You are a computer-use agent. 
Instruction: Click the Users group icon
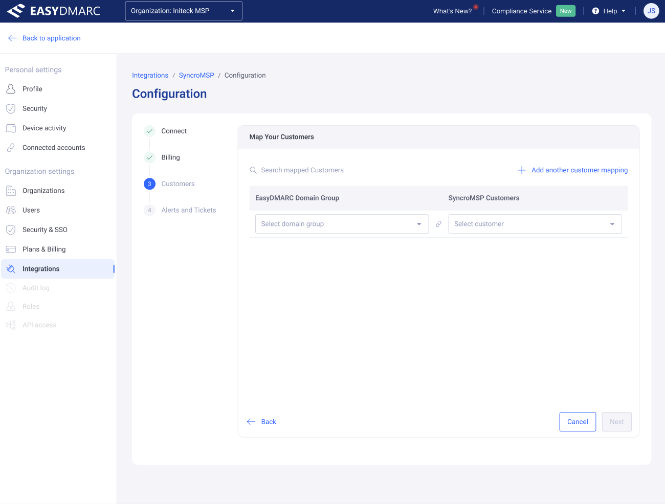[x=11, y=210]
